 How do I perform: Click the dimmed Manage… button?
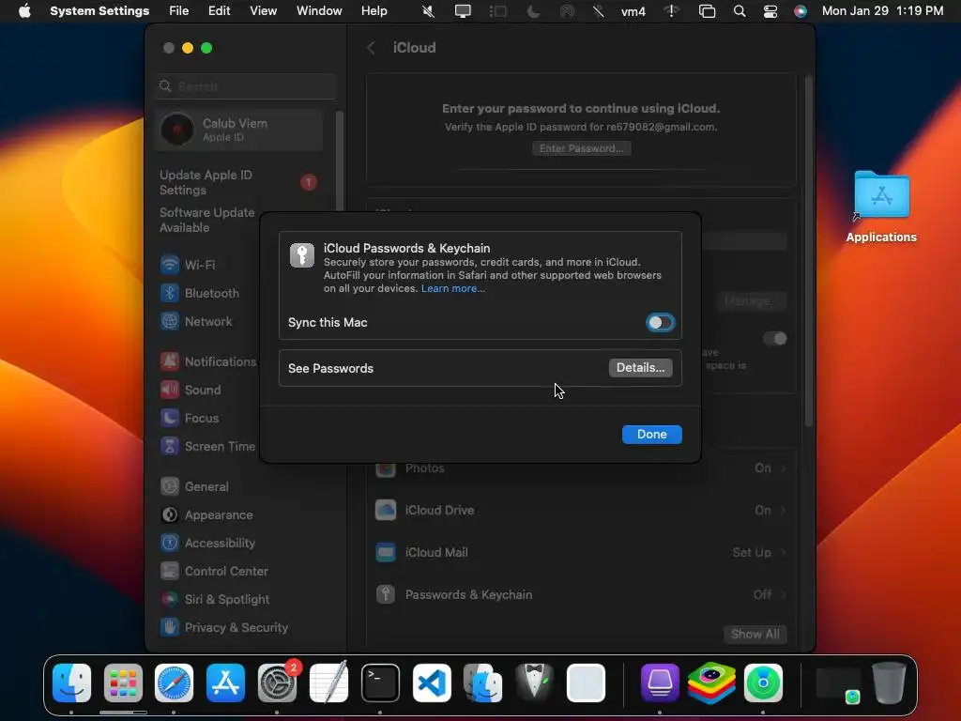752,301
